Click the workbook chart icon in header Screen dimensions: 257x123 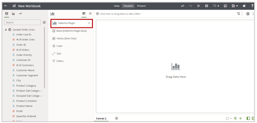[14, 6]
